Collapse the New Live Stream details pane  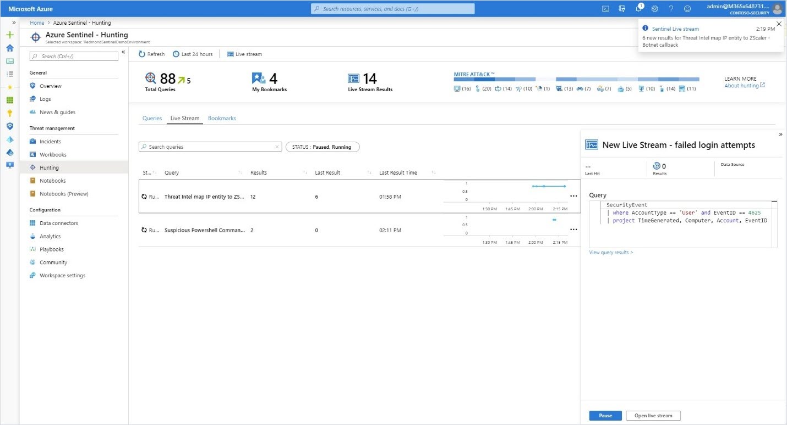(780, 134)
